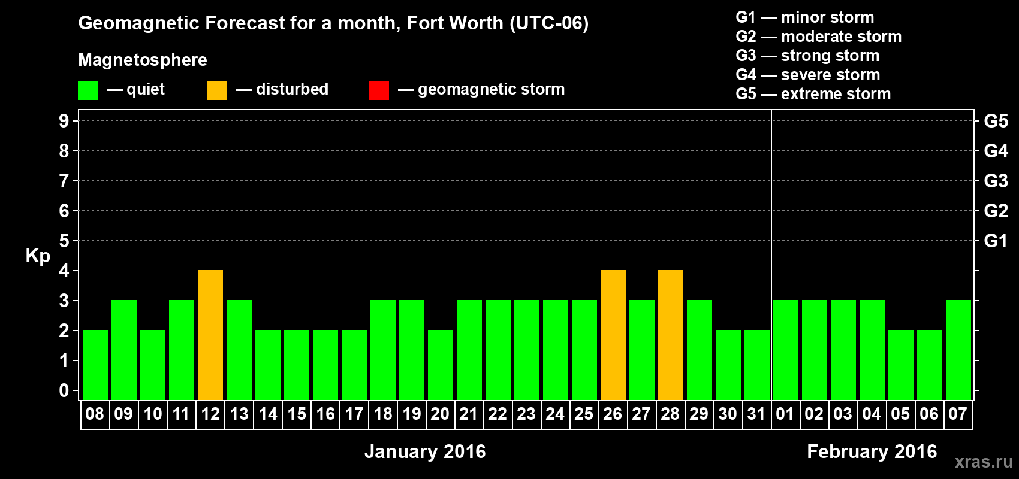Click the 'G3 — strong storm' legend line

click(807, 56)
